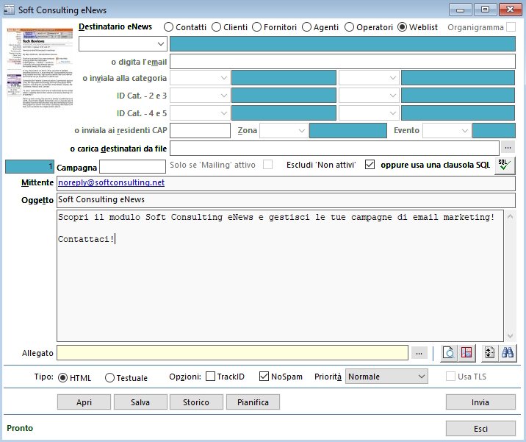The width and height of the screenshot is (526, 442).
Task: Click the blue Destinatario description field
Action: (x=342, y=43)
